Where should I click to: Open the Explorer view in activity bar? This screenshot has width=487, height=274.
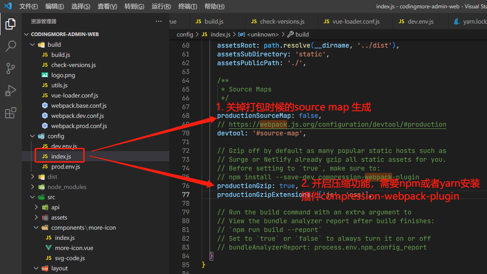pos(10,24)
